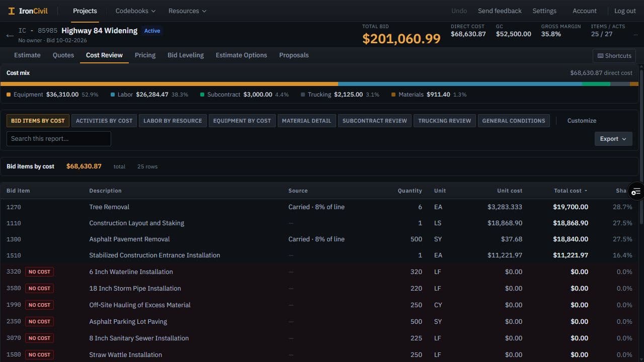This screenshot has height=362, width=644.
Task: Click the $19,700.00 total cost cell
Action: pyautogui.click(x=571, y=207)
